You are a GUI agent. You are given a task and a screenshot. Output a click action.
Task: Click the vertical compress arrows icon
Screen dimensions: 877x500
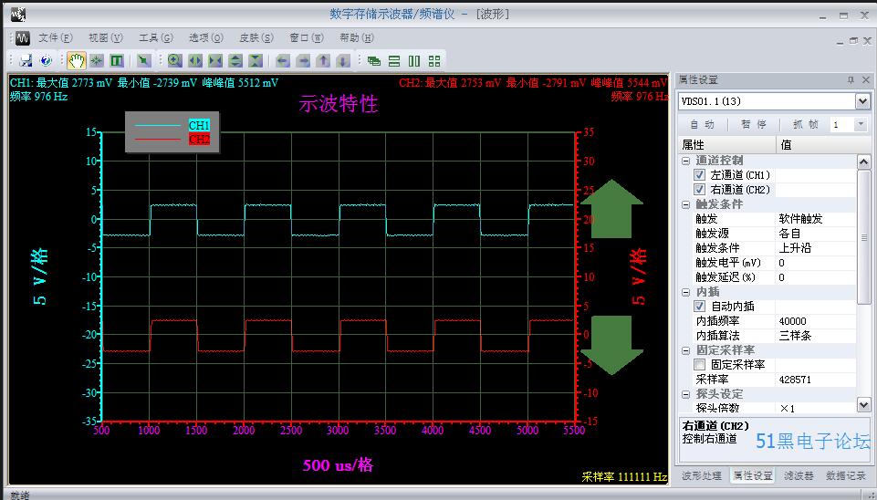coord(256,60)
